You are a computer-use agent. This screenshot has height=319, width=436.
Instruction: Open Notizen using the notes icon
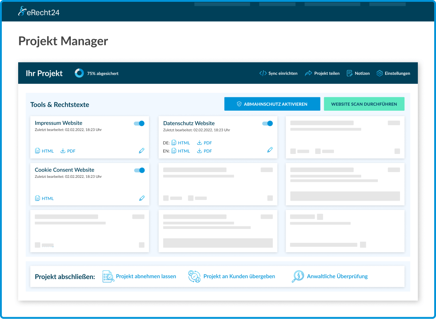pyautogui.click(x=349, y=73)
